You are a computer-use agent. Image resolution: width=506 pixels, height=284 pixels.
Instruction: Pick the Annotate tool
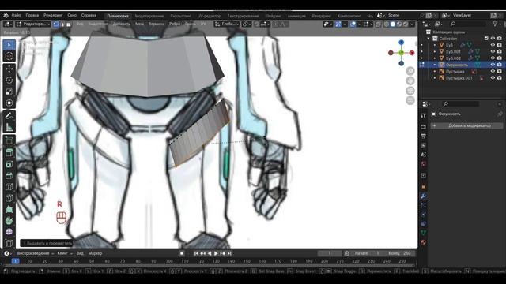[9, 116]
